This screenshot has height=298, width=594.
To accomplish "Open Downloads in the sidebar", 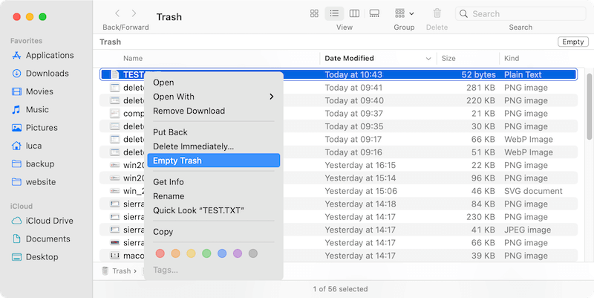I will 41,73.
